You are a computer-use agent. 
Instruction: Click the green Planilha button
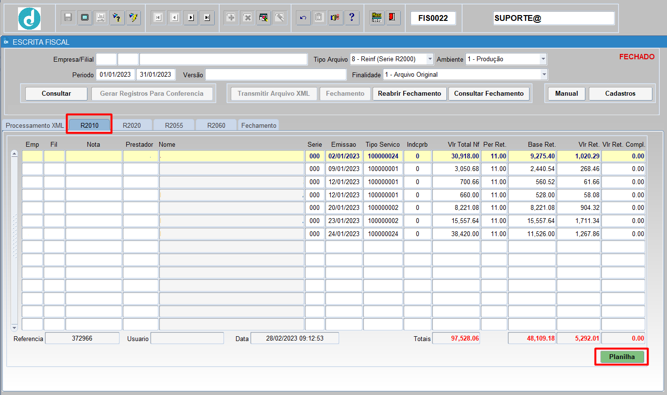pos(622,357)
